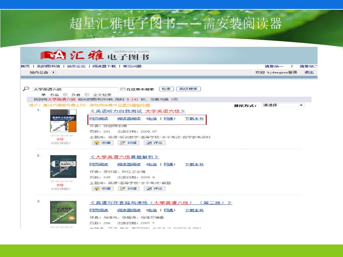Choose 网通 line for book 2

169,164
